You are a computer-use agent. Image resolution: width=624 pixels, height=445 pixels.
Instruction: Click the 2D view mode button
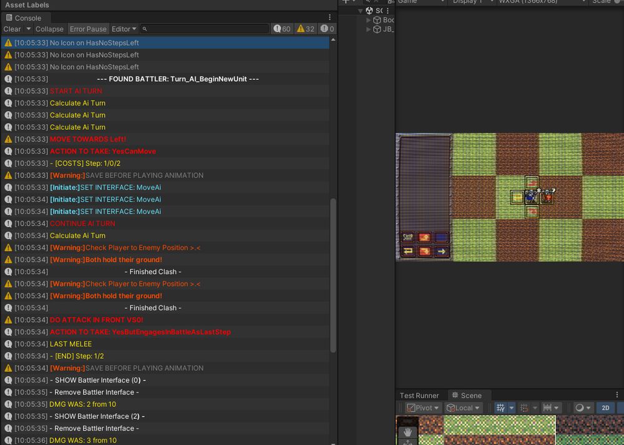[605, 408]
